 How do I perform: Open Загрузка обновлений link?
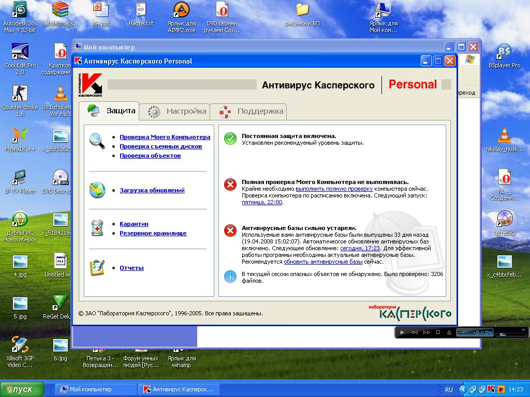point(152,190)
